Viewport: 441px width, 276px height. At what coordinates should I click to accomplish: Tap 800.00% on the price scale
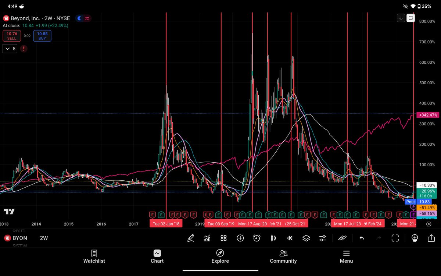click(427, 21)
